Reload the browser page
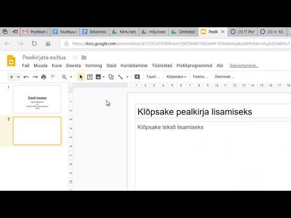Image resolution: width=291 pixels, height=218 pixels. click(35, 44)
